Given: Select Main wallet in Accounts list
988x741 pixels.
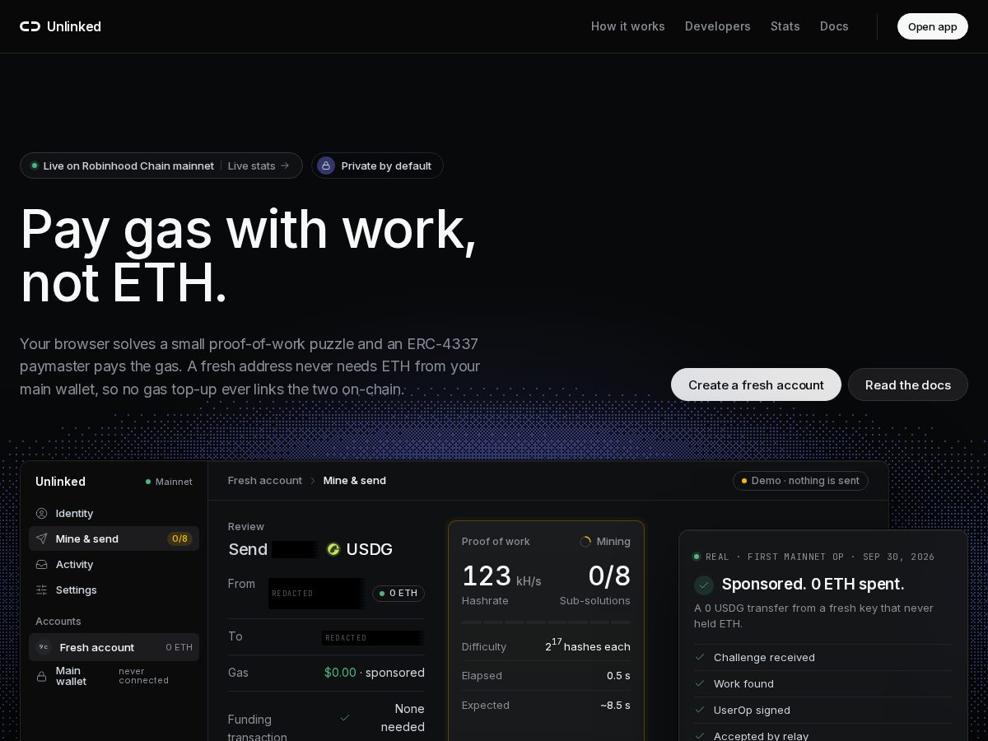Looking at the screenshot, I should 114,676.
